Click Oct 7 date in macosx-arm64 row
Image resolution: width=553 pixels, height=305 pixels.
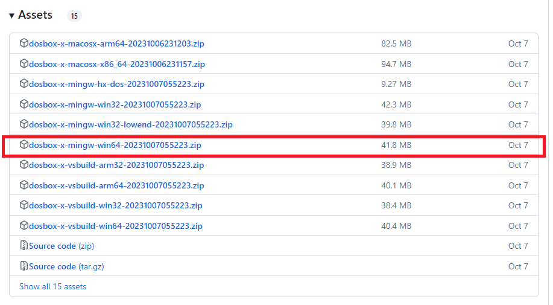point(518,43)
